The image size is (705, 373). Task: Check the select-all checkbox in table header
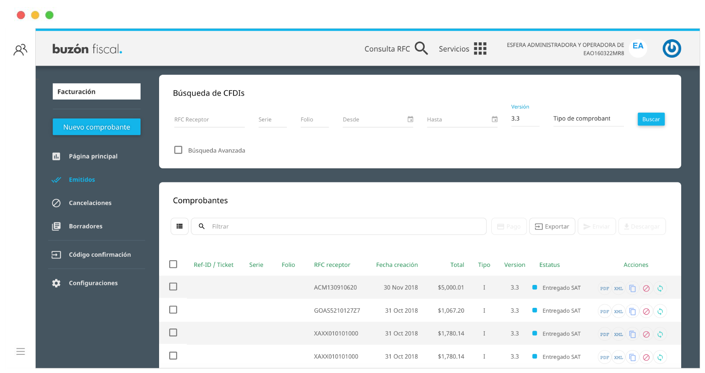pyautogui.click(x=173, y=264)
